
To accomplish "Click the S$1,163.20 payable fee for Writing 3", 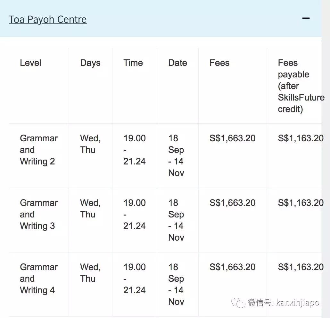I will coord(301,203).
